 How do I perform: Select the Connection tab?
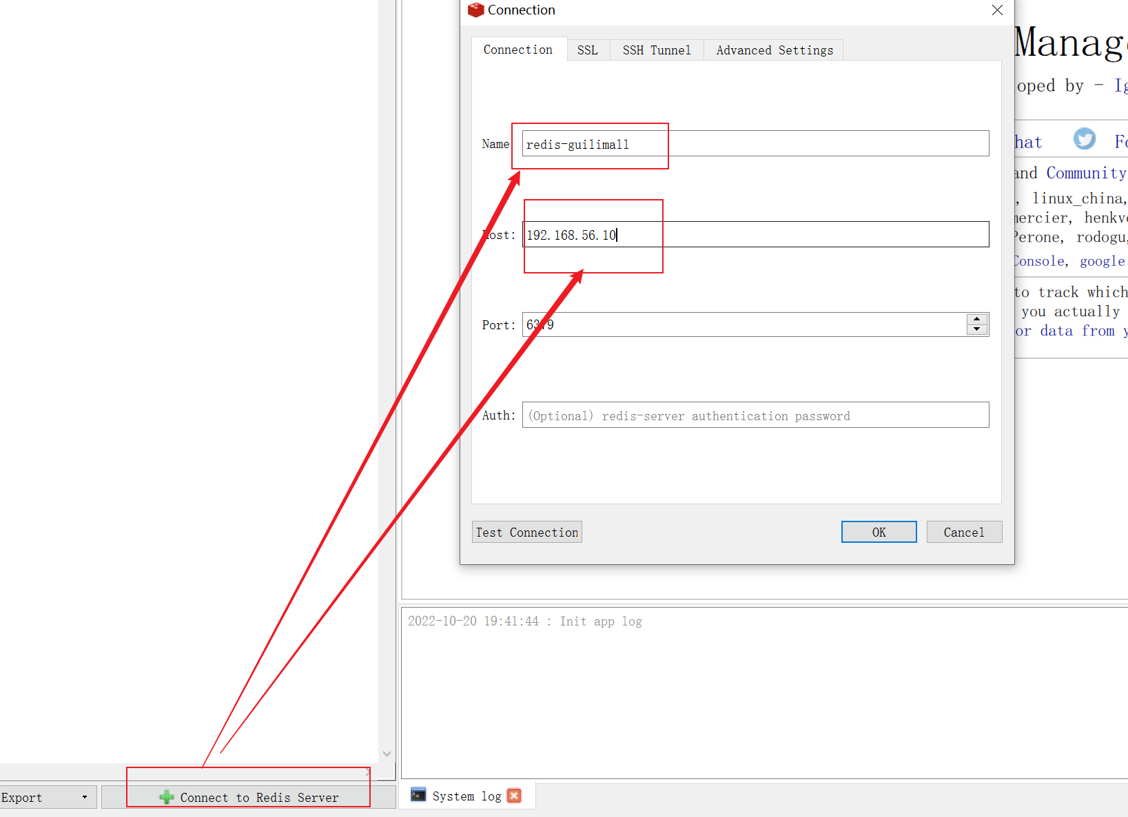click(518, 50)
